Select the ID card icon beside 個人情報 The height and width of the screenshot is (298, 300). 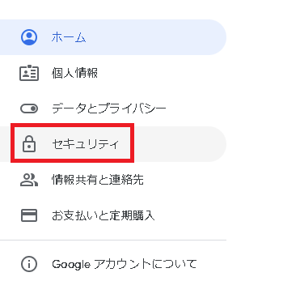pos(29,73)
